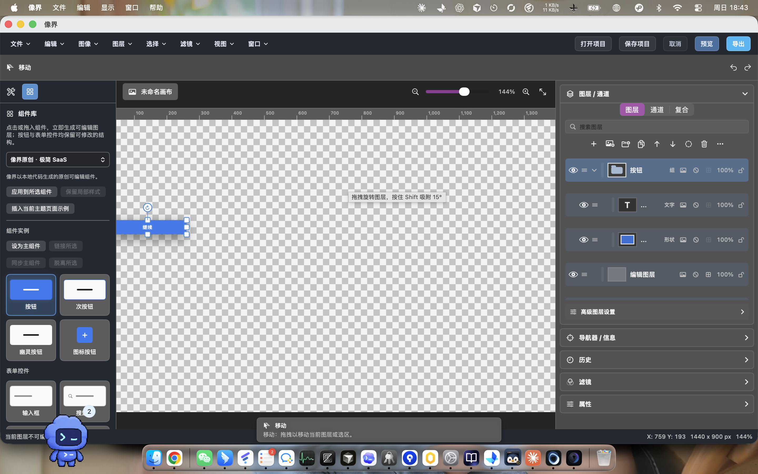Click 插入当前主题页面示例 button
Screen dimensions: 758x474
click(40, 209)
